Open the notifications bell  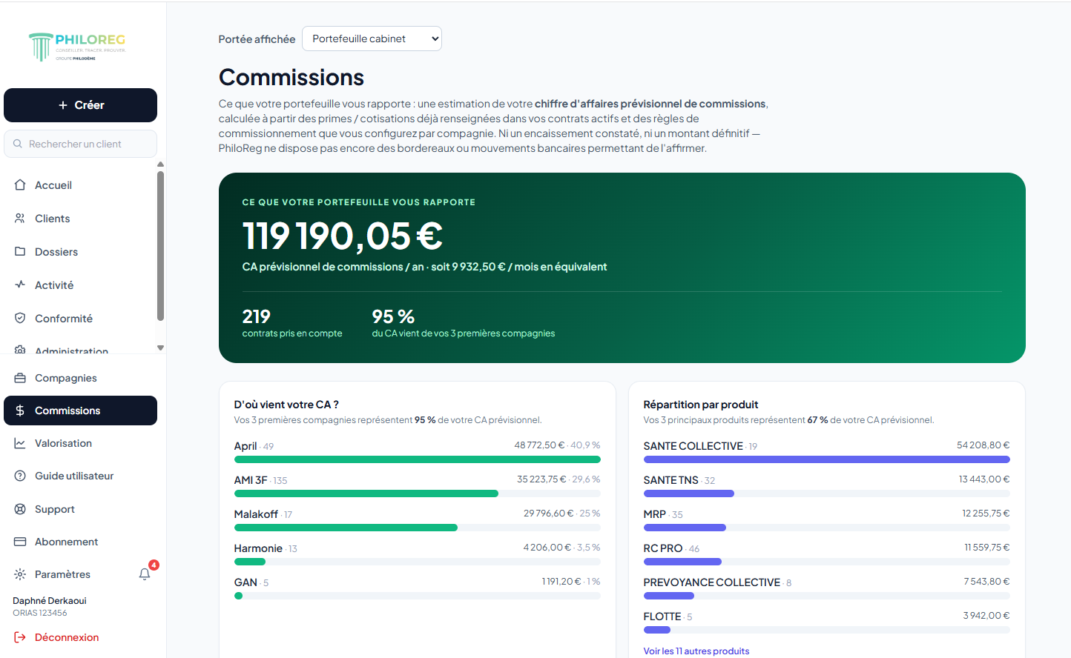coord(145,574)
